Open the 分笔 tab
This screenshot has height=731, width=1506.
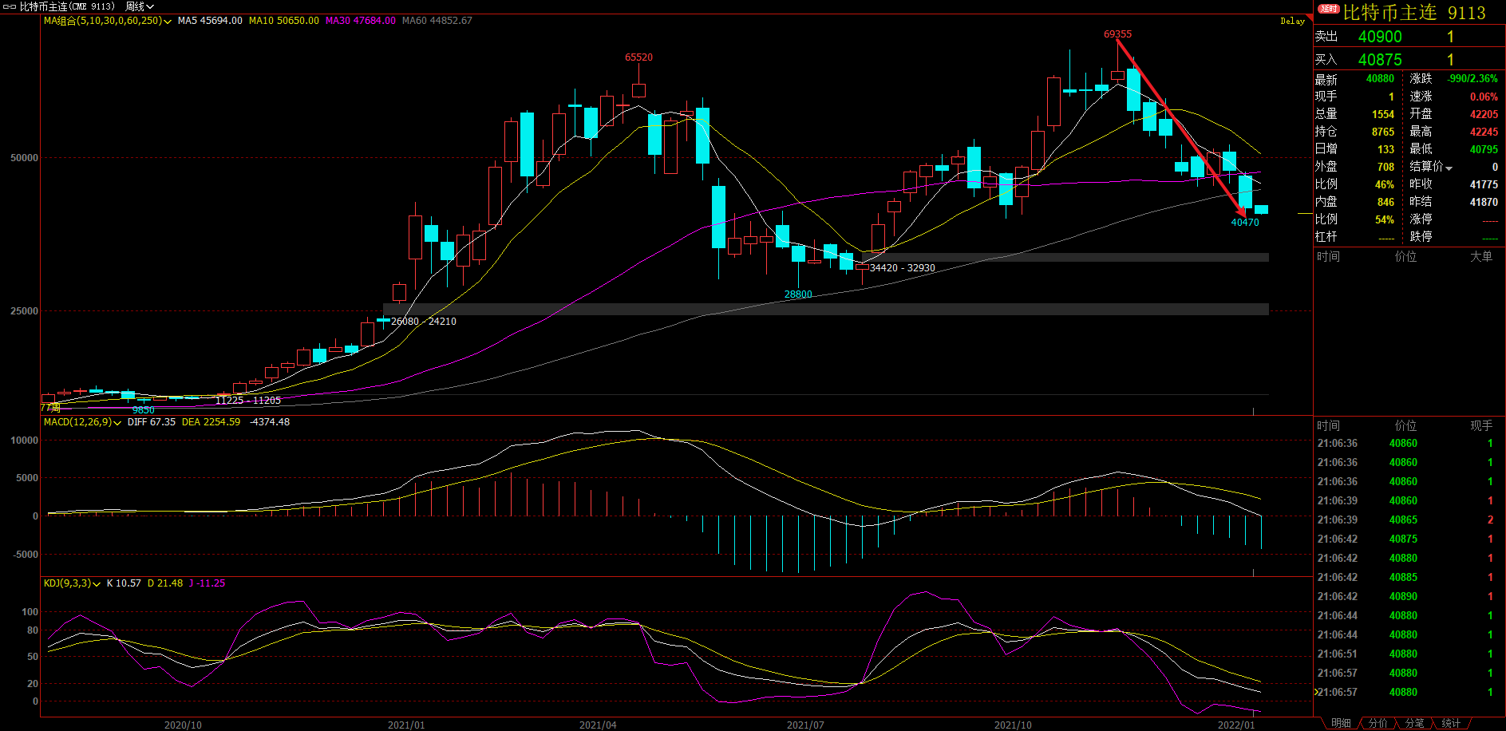tap(1414, 723)
